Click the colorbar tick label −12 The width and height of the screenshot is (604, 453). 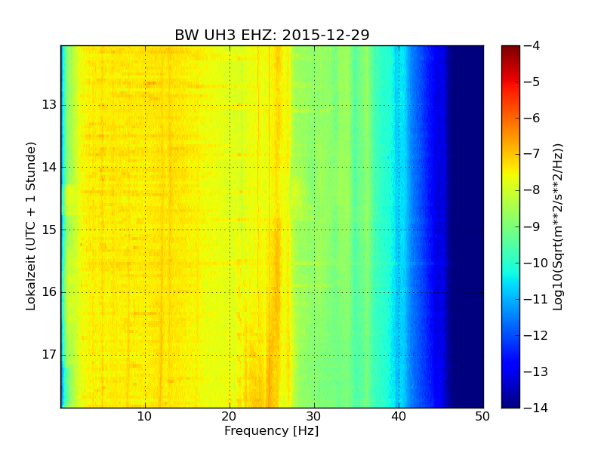coord(536,335)
